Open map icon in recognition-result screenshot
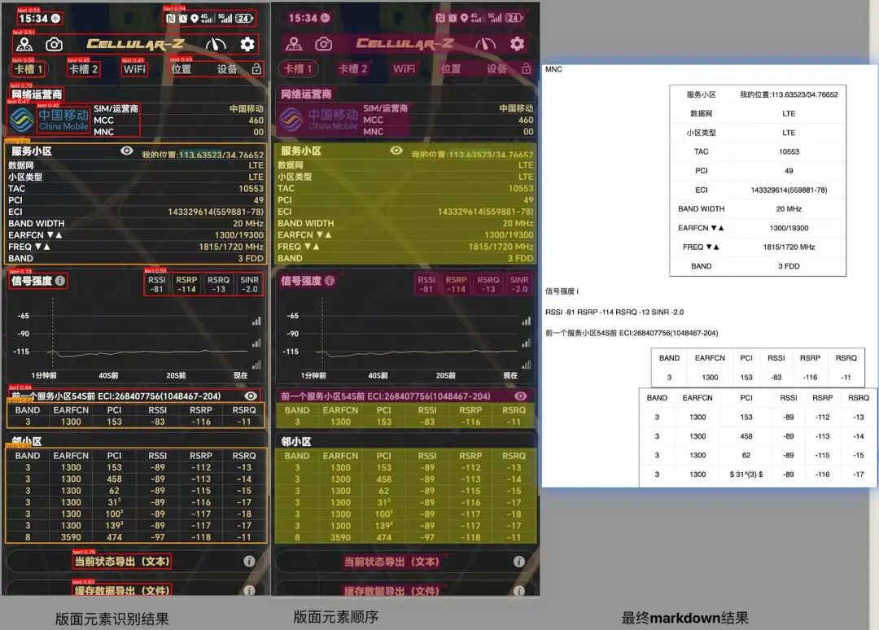Screen dimensions: 879x630 coord(24,44)
